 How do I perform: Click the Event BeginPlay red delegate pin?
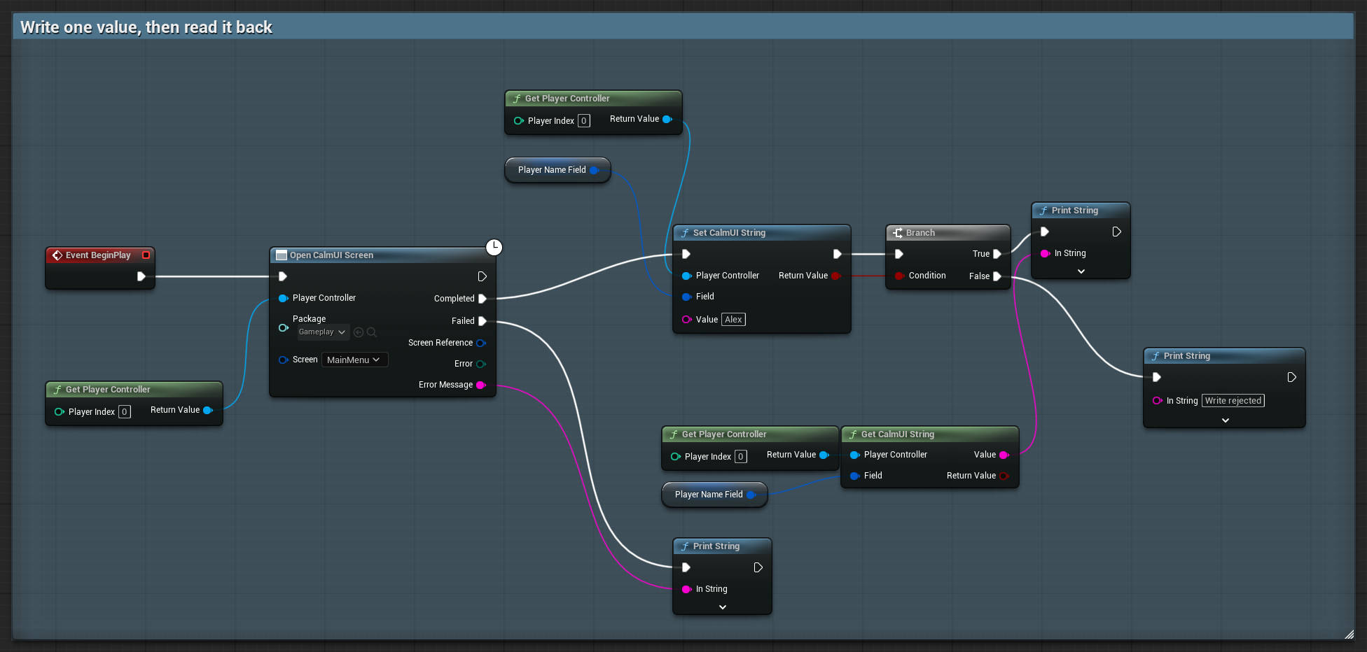146,255
